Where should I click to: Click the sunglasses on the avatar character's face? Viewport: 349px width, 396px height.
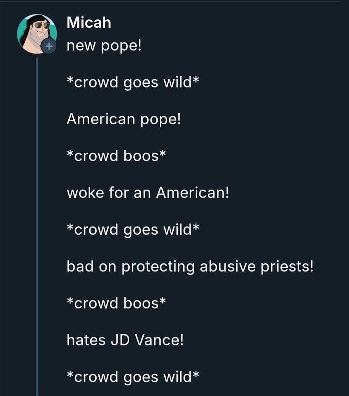click(41, 25)
